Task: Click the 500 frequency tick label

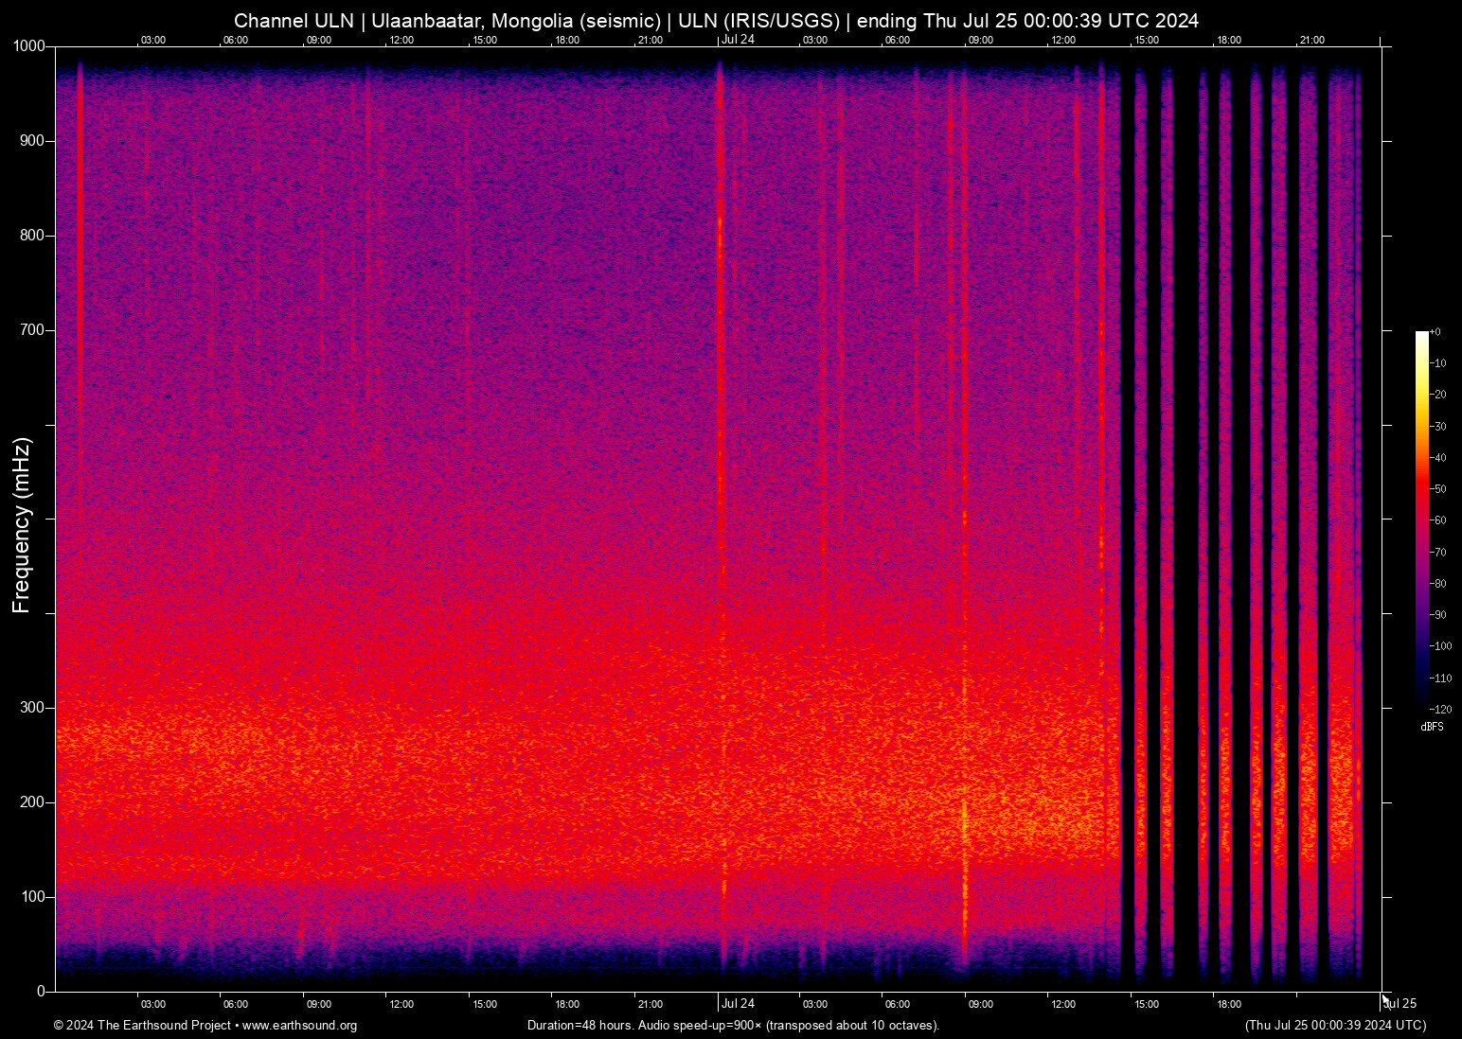Action: tap(31, 519)
